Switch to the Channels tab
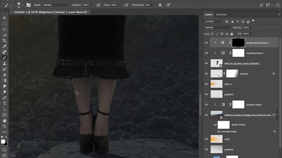Viewport: 282px width, 158px height. click(221, 14)
